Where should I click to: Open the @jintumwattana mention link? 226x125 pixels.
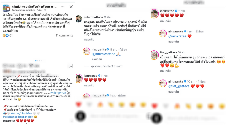[x=103, y=54]
